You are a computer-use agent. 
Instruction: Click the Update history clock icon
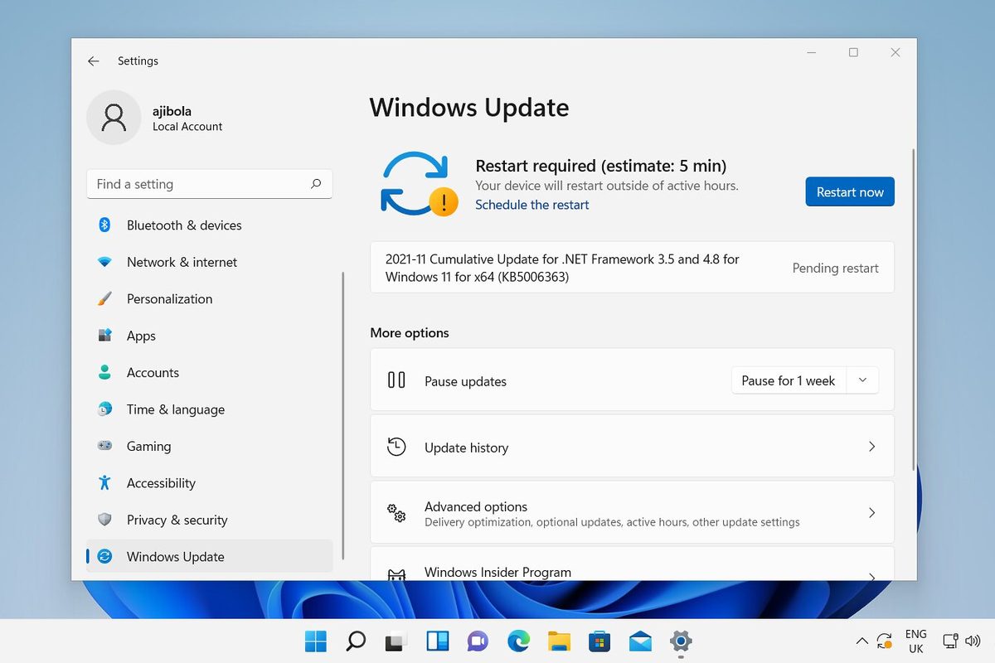click(x=396, y=446)
